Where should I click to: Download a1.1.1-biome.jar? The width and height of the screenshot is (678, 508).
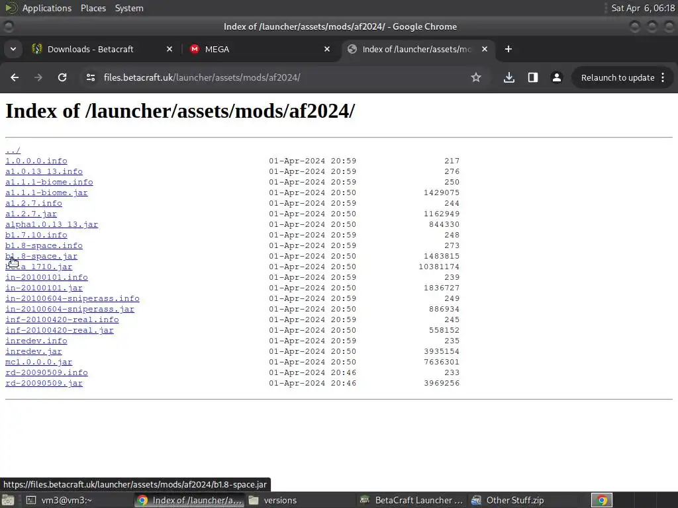(x=46, y=192)
